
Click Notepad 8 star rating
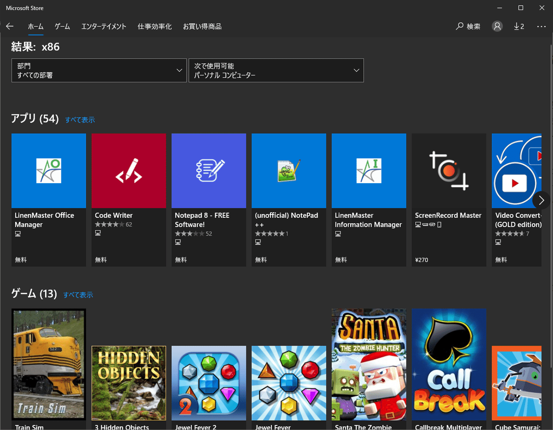[x=189, y=234]
